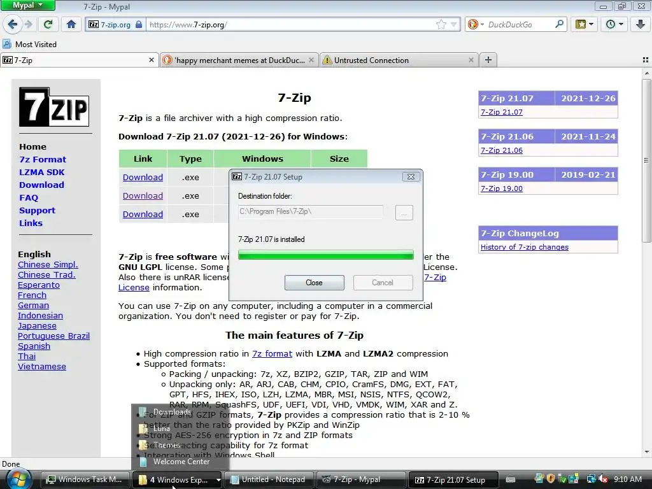Screen dimensions: 652x489
Task: Click the third Download link in table
Action: [143, 214]
